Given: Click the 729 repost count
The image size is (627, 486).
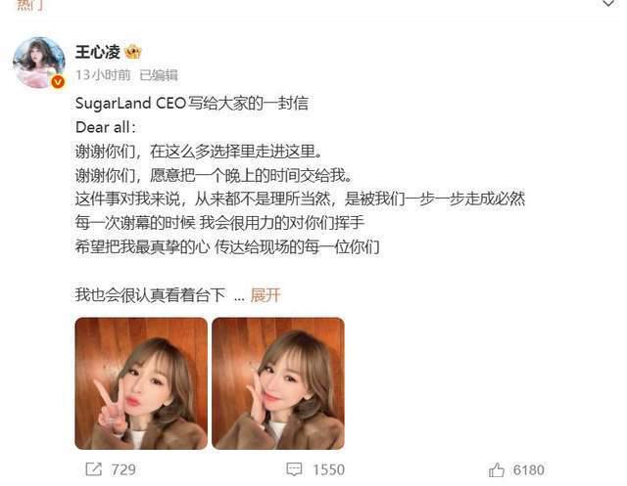Looking at the screenshot, I should (123, 469).
